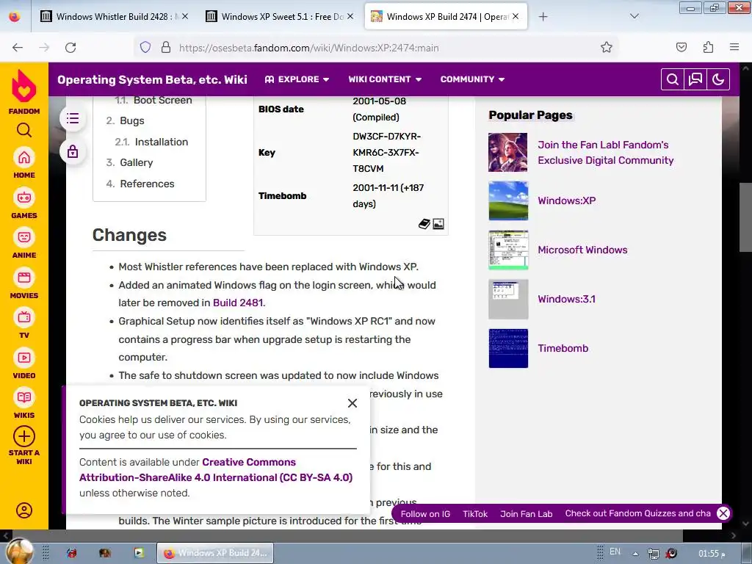Dismiss the cookie notice with X
This screenshot has height=564, width=752.
[352, 403]
